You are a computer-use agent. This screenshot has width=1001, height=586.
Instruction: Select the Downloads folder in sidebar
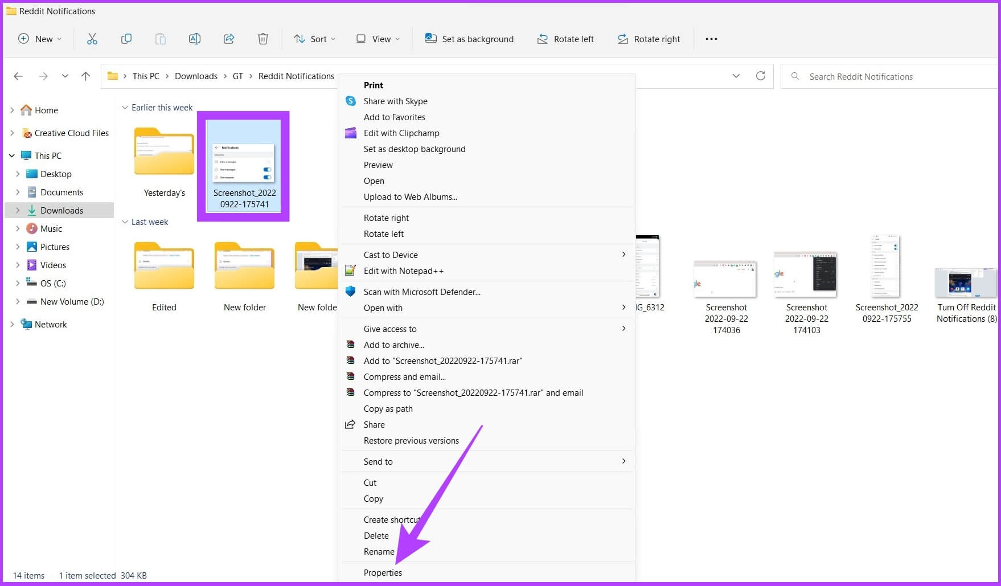(x=61, y=210)
